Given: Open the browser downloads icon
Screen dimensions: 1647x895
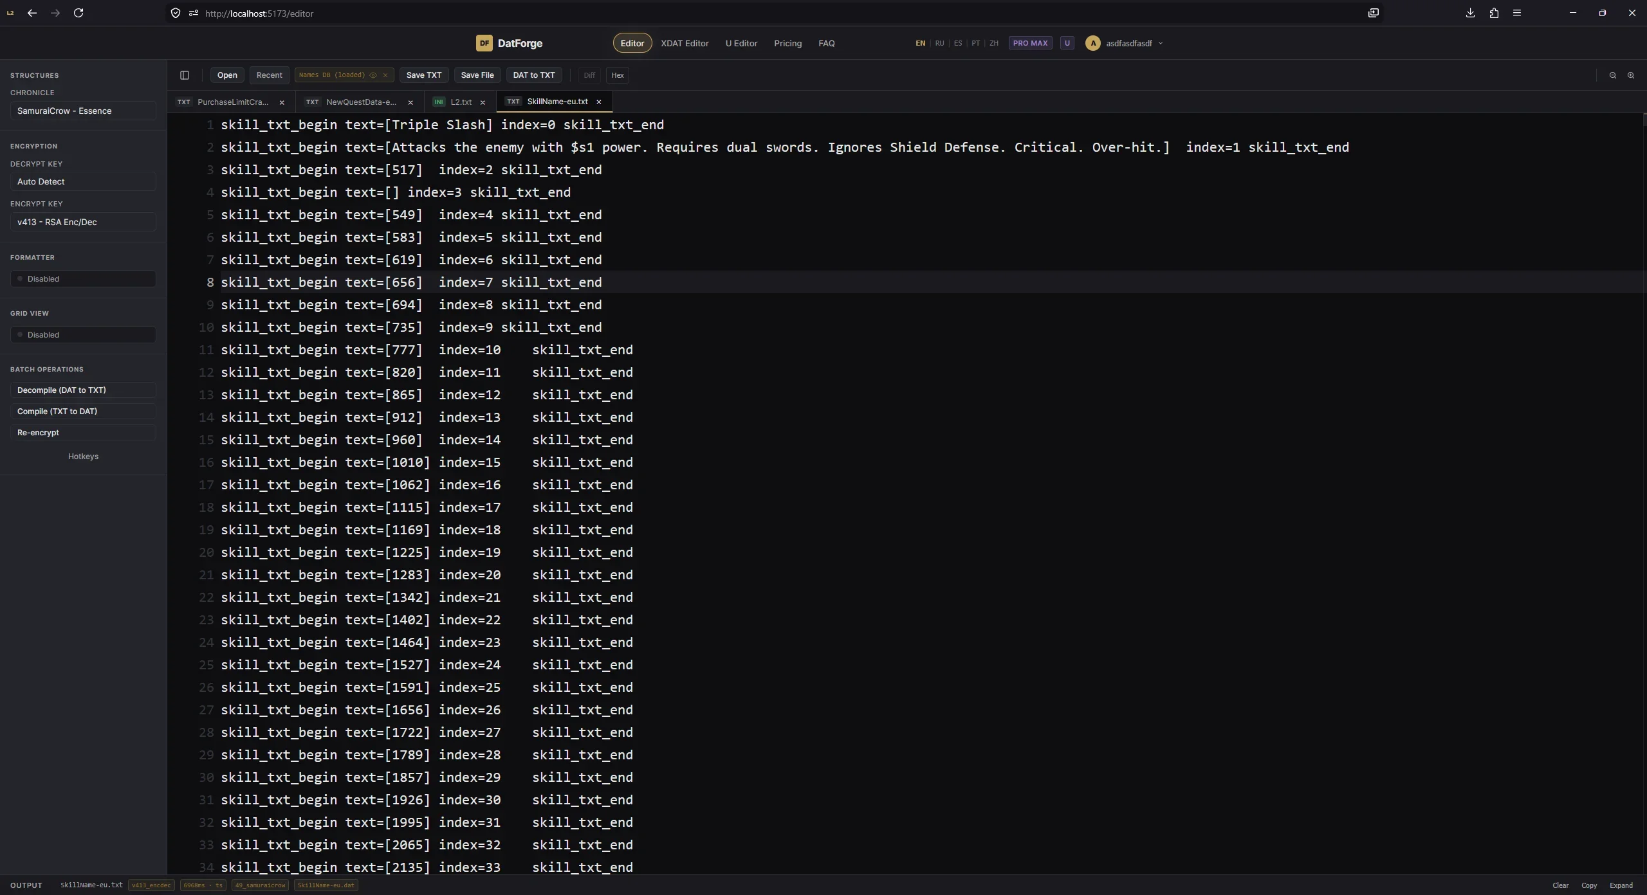Looking at the screenshot, I should coord(1470,13).
